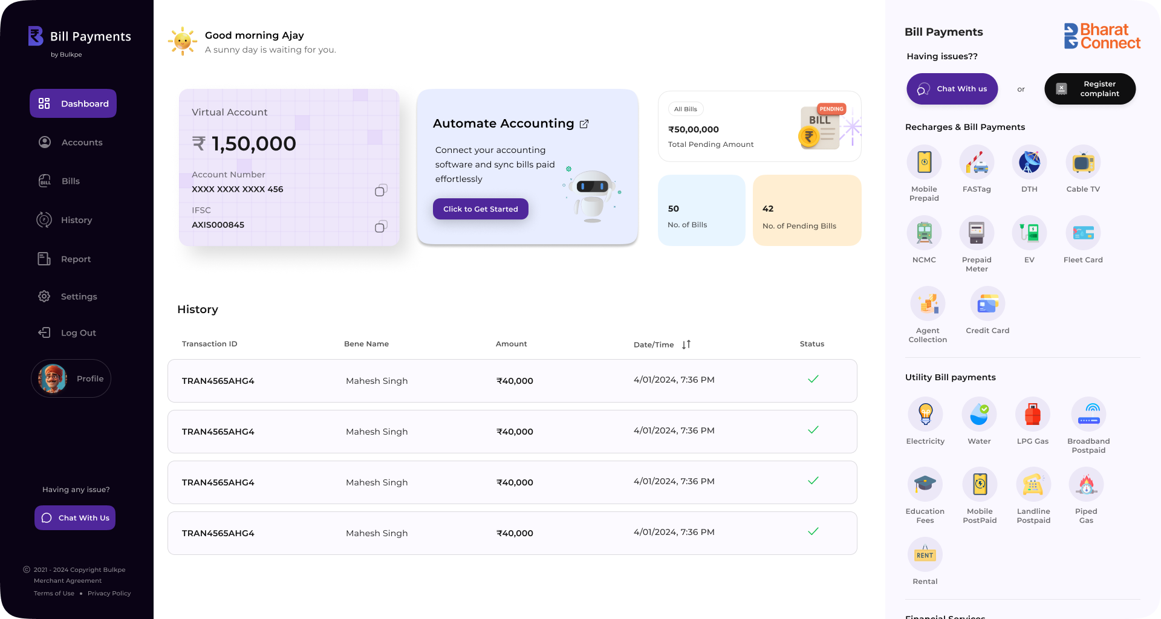Image resolution: width=1161 pixels, height=619 pixels.
Task: Select the Cable TV icon
Action: coord(1083,161)
